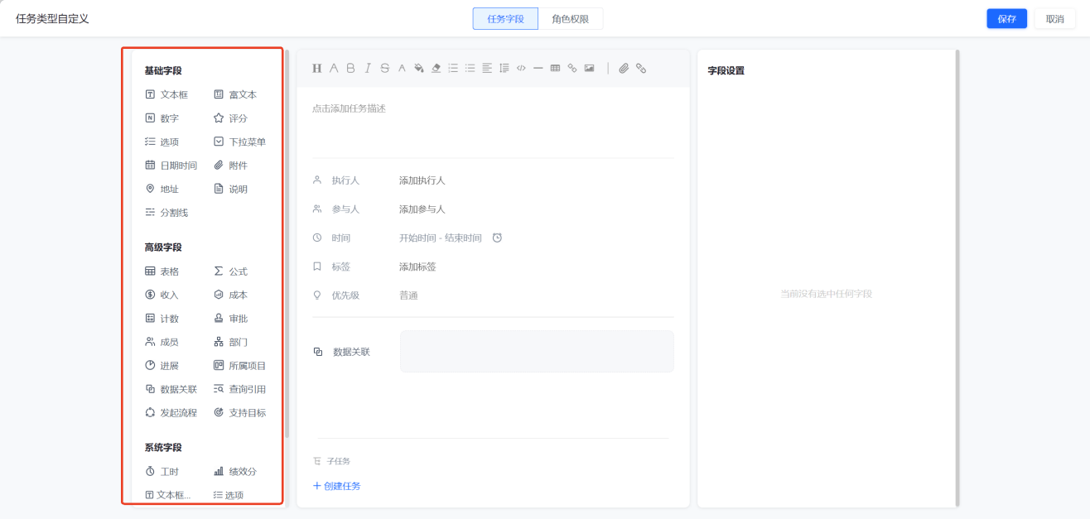Open the text alignment tool
Screen dimensions: 1090x519
point(487,68)
